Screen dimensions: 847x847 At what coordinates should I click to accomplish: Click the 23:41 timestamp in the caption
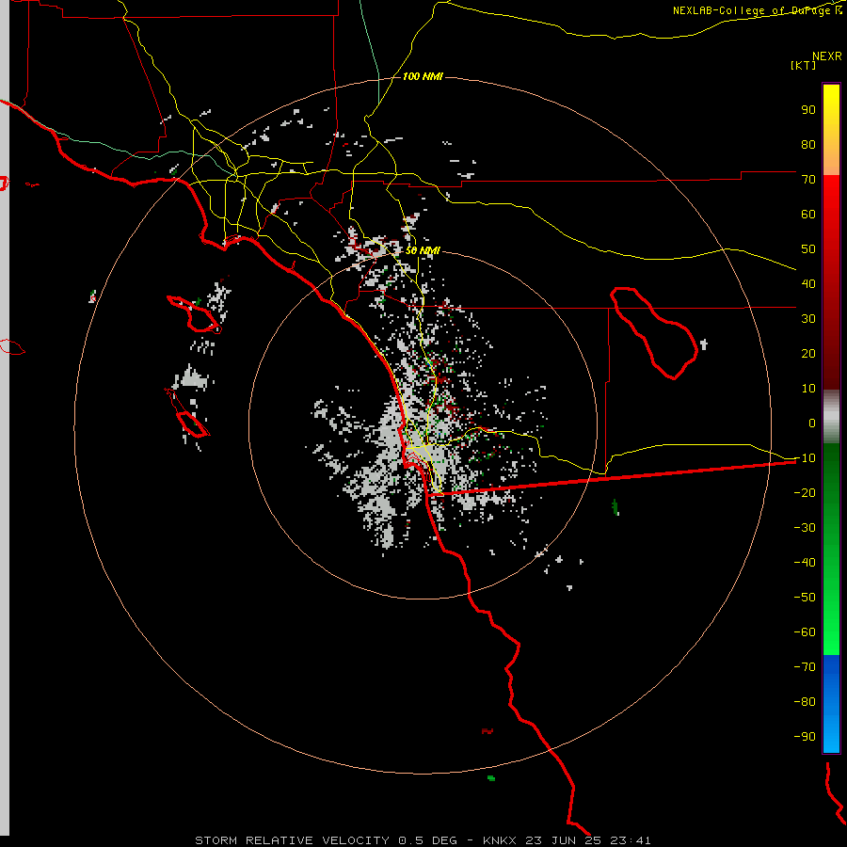coord(631,840)
